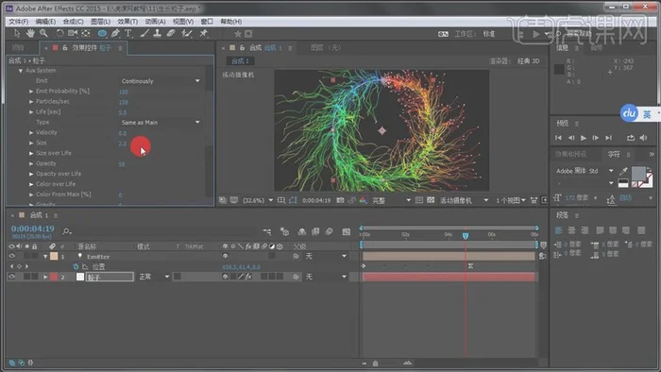
Task: Toggle fx switch on 粒子 layer
Action: tap(248, 277)
